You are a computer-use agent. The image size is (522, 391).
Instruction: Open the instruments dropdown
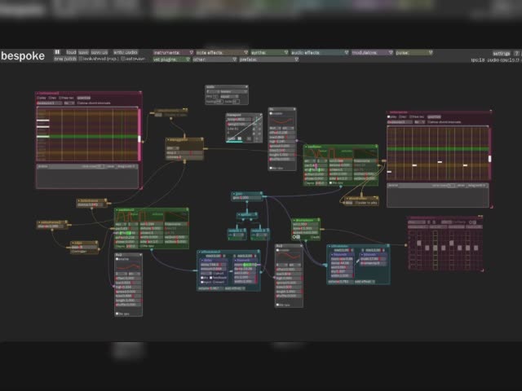pos(173,52)
